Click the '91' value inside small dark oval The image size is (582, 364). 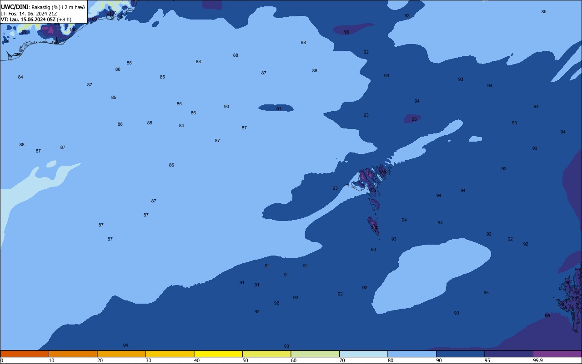coord(279,108)
